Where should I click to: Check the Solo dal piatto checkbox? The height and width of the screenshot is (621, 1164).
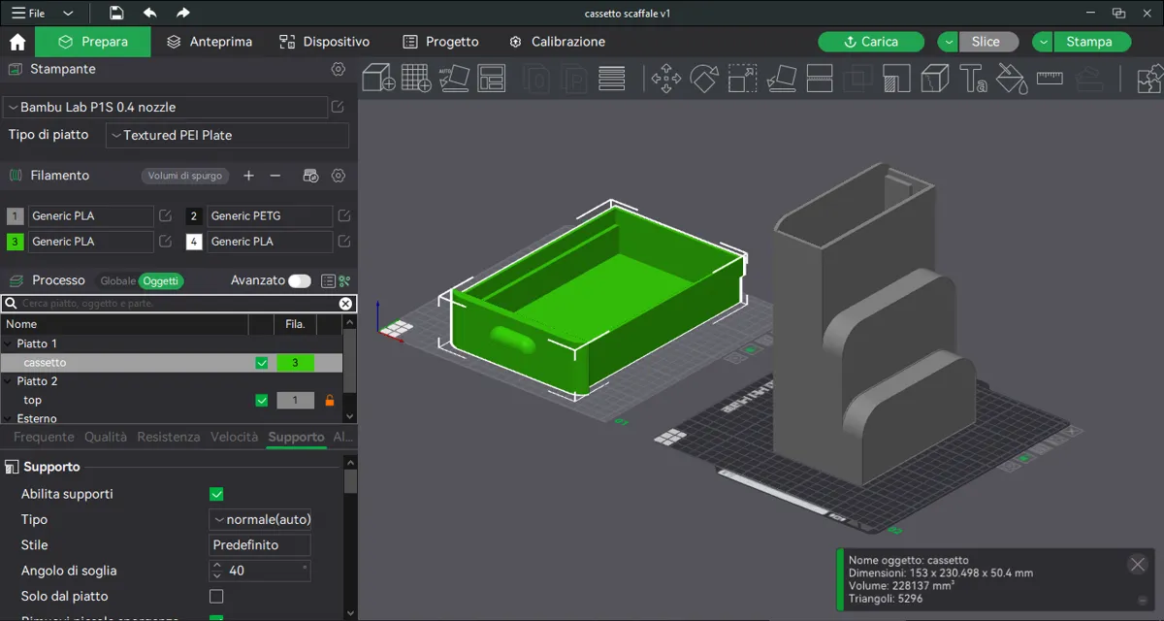coord(216,596)
